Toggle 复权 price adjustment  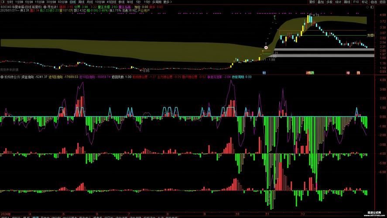(312, 2)
